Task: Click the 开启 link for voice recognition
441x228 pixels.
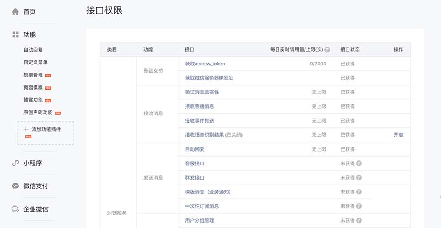Action: tap(398, 135)
